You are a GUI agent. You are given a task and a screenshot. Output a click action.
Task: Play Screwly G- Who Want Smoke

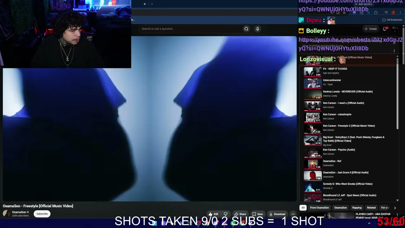pyautogui.click(x=348, y=184)
